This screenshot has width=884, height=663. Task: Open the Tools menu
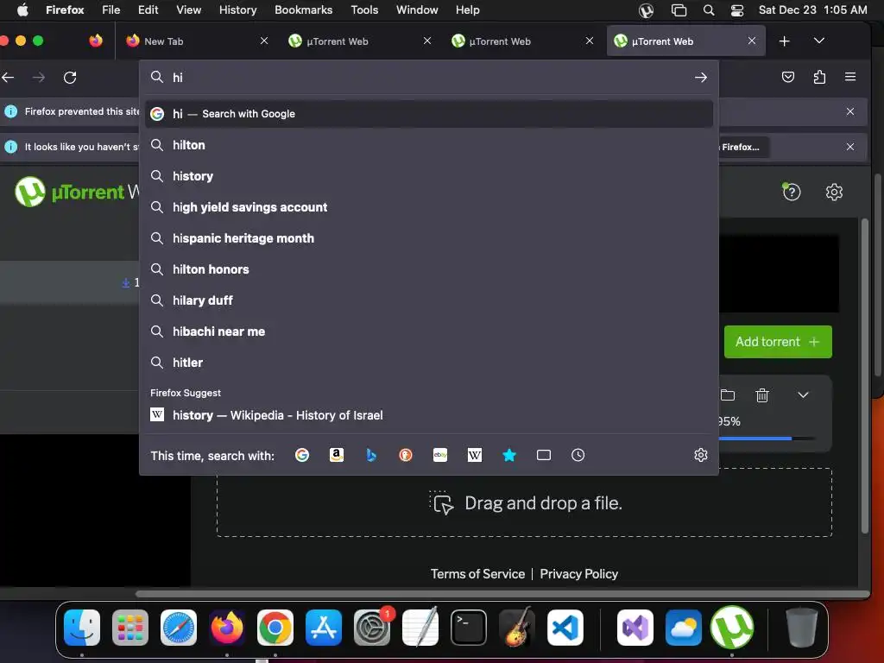click(x=364, y=10)
